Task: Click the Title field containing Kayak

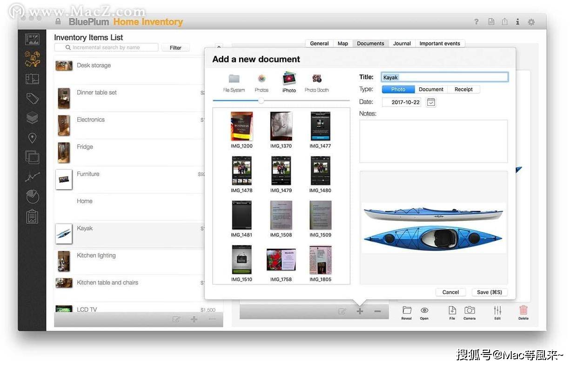Action: [445, 77]
